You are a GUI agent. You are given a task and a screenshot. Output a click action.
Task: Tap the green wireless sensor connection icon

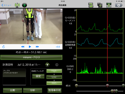[17, 5]
